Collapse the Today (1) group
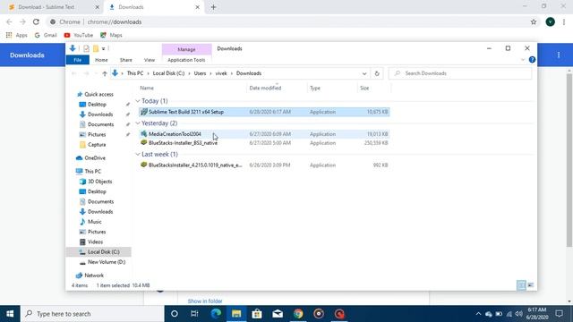573x322 pixels. pos(138,101)
